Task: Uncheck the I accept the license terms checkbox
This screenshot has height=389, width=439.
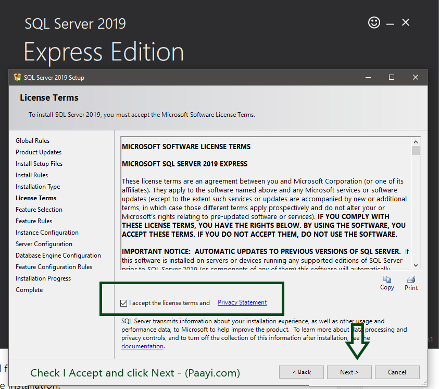Action: [x=124, y=302]
